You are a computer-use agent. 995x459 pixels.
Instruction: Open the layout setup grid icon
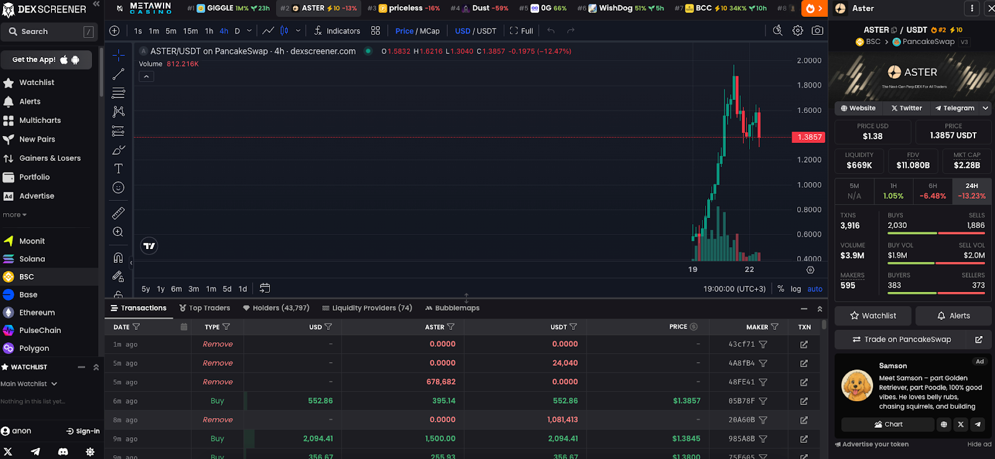(376, 30)
